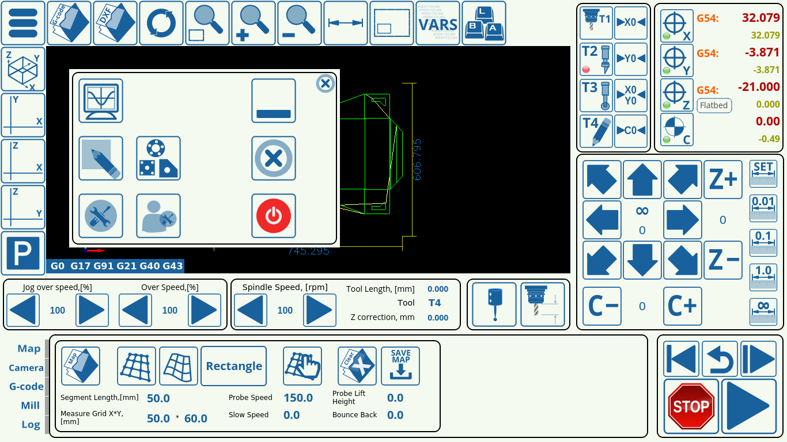The image size is (787, 442).
Task: Select the infinity continuous jog mode
Action: [763, 311]
